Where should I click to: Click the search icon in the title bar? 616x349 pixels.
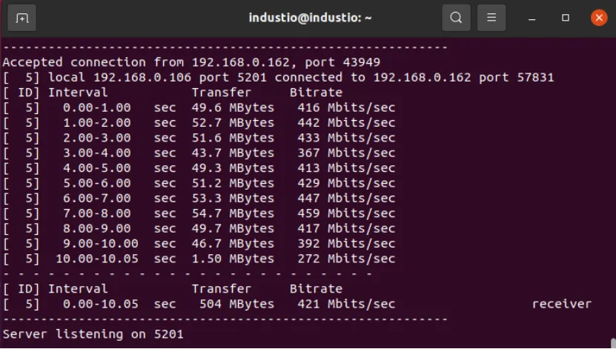click(x=456, y=18)
